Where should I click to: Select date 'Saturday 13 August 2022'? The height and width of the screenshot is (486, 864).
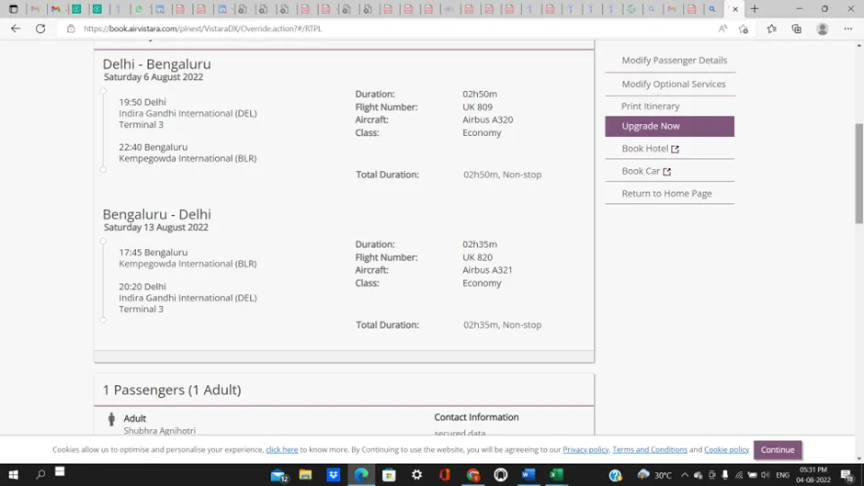156,228
